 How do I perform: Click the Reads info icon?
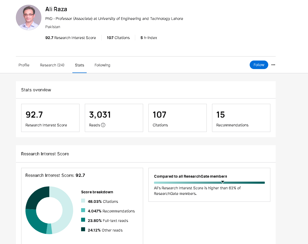click(103, 125)
